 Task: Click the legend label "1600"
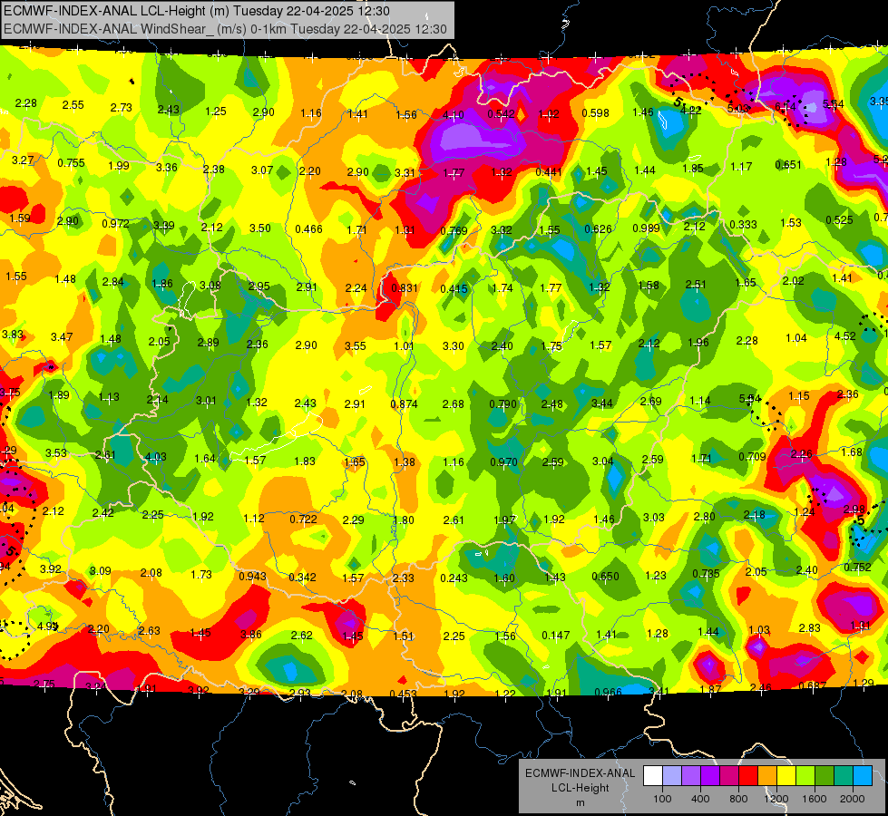[815, 799]
